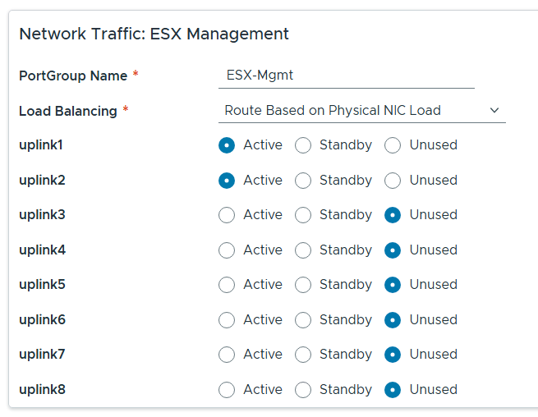
Task: Set uplink2 to Standby
Action: [303, 181]
